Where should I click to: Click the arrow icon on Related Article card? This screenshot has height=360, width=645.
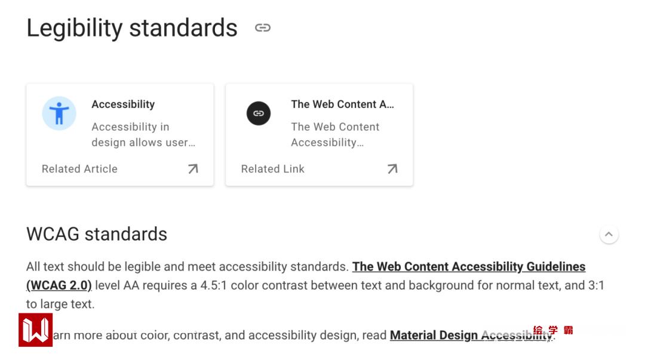[x=193, y=169]
